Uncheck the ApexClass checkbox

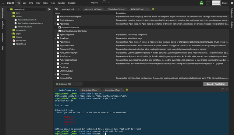(x=58, y=24)
